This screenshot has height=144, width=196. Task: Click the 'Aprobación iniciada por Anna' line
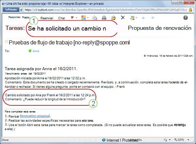45,78
